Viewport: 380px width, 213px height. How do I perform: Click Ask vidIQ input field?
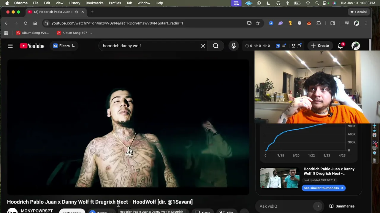285,206
